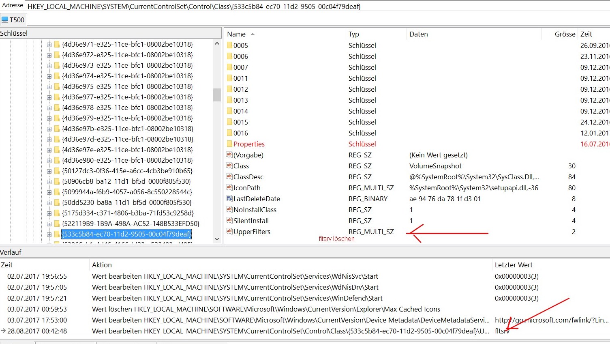Click the Properties key folder icon

[229, 144]
